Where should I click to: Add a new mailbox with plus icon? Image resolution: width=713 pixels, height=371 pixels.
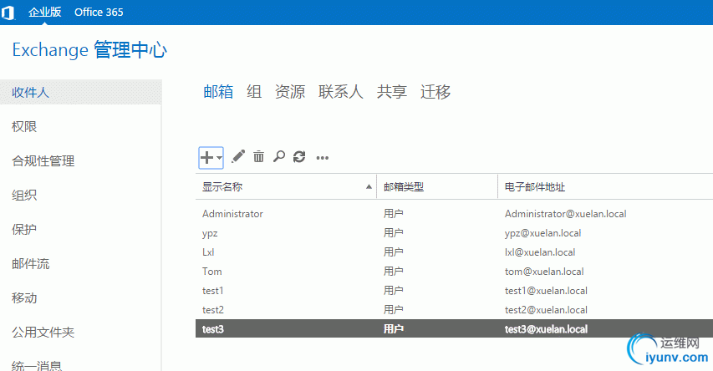(207, 158)
